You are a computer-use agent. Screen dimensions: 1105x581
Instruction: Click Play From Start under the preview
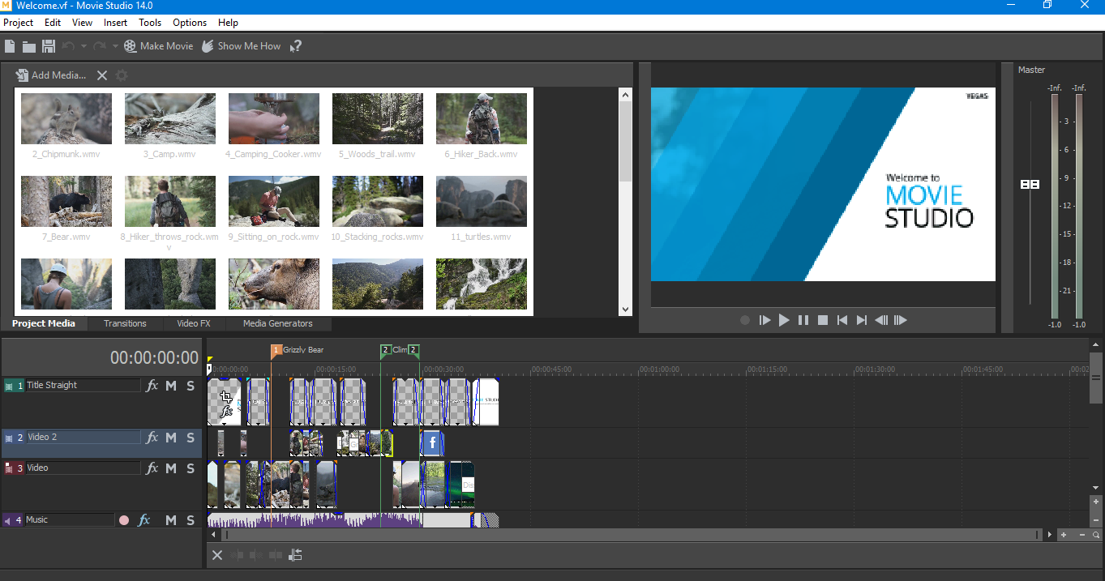(765, 320)
